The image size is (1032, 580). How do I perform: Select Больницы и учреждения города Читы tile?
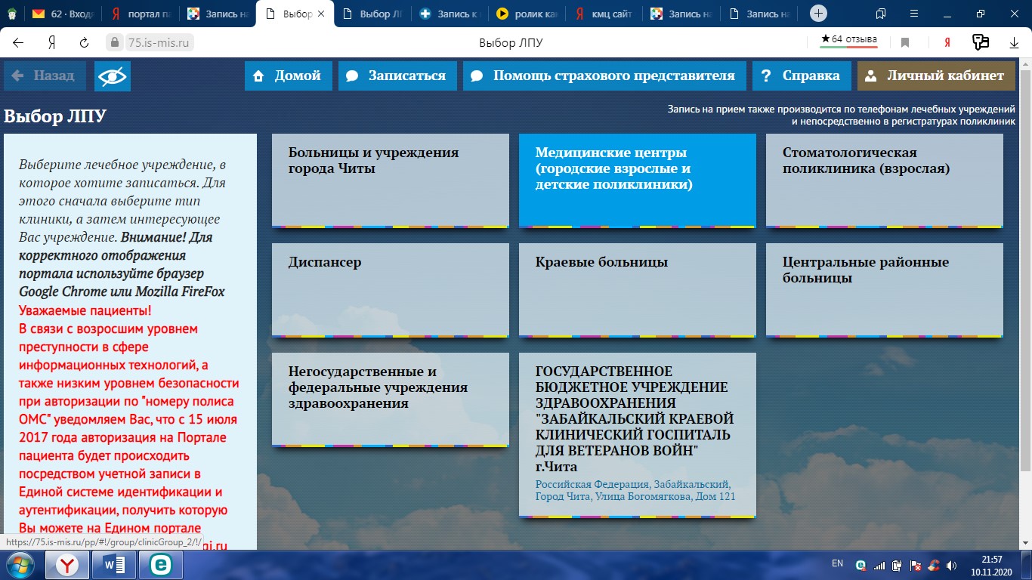(390, 180)
